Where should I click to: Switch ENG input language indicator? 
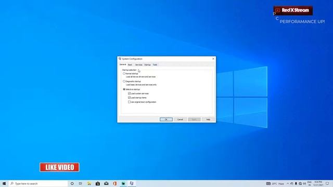click(310, 183)
